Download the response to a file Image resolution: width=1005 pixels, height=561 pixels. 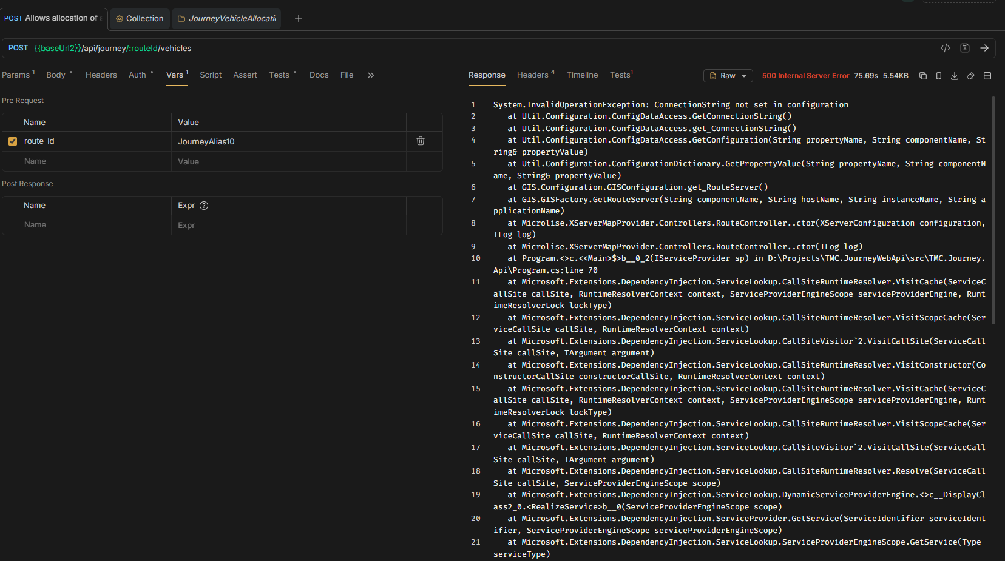point(955,76)
